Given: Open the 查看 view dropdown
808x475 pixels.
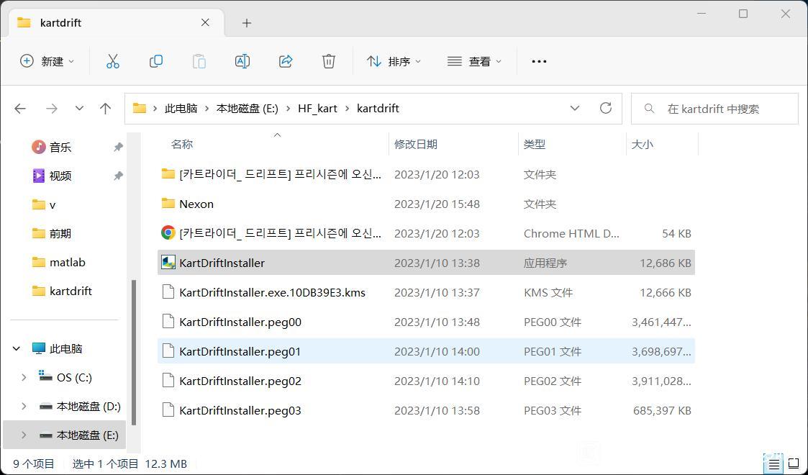Looking at the screenshot, I should point(475,61).
